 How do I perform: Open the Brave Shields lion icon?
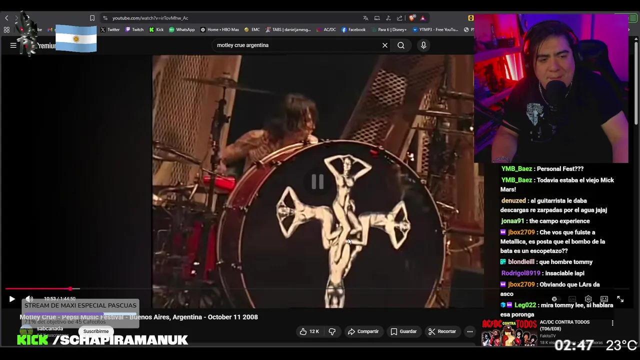pyautogui.click(x=412, y=18)
